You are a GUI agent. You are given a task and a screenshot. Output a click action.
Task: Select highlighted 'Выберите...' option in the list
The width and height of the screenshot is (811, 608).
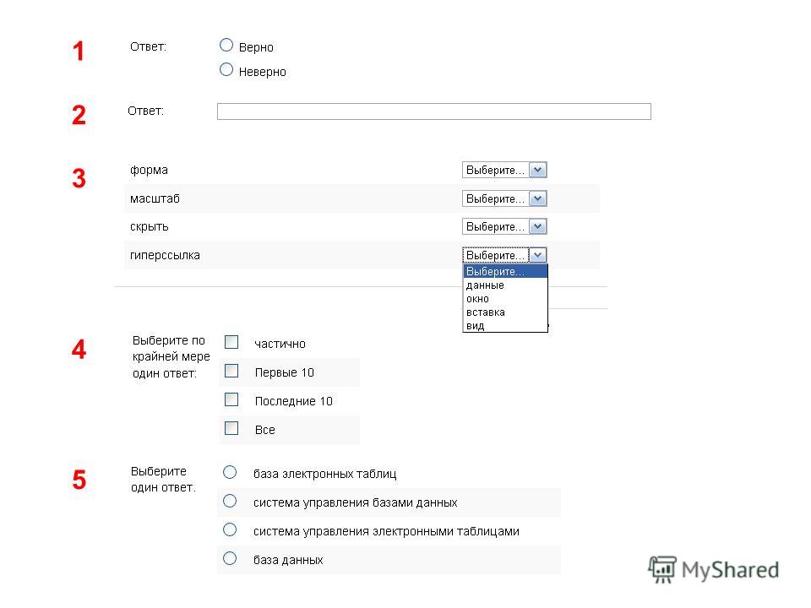505,271
